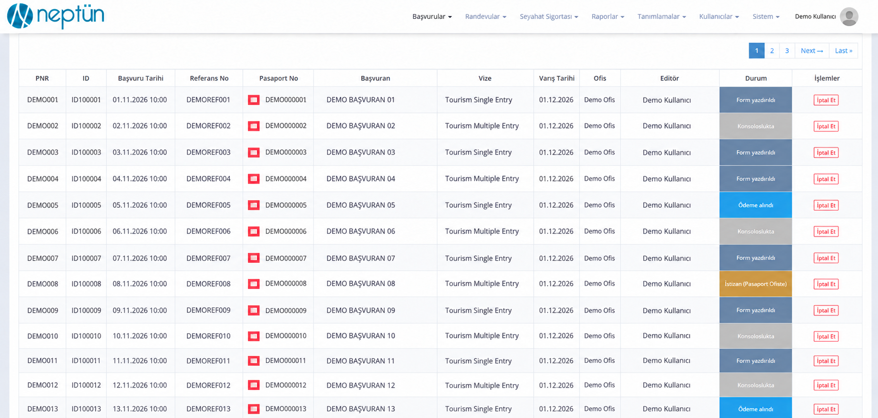The width and height of the screenshot is (878, 418).
Task: Click the Durum column header
Action: [756, 78]
